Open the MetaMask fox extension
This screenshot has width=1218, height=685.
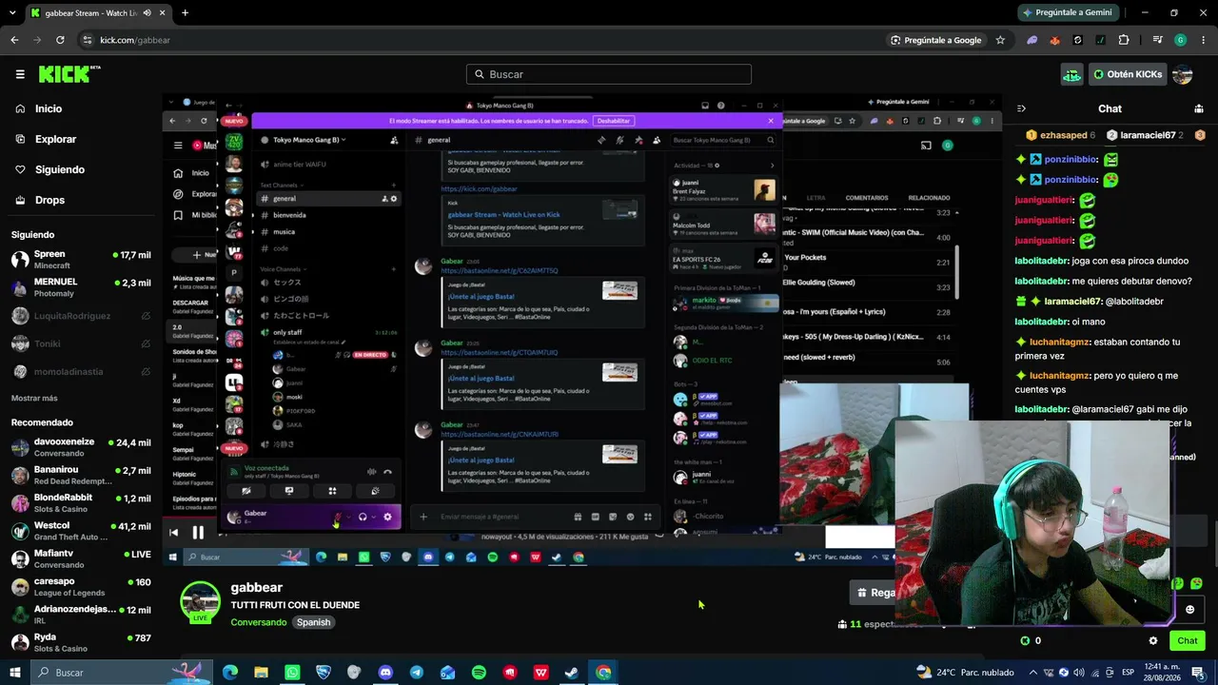click(x=1054, y=40)
